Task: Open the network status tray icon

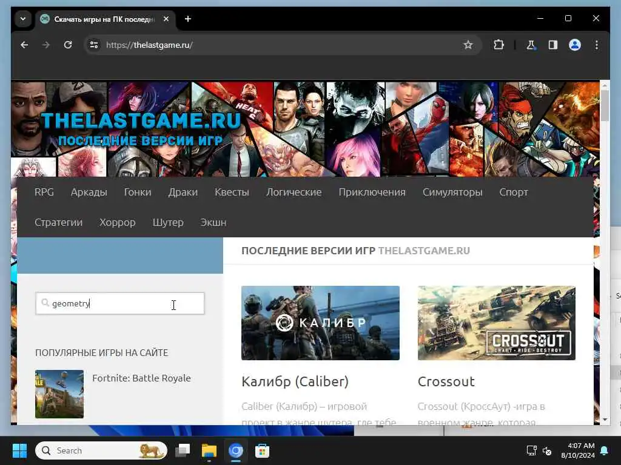Action: point(531,450)
